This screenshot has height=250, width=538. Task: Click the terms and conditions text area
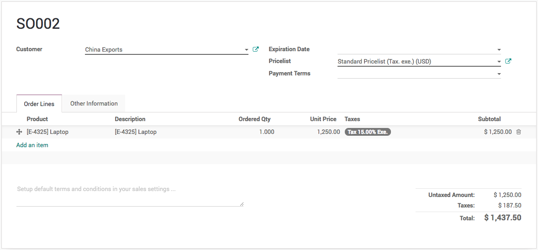click(x=130, y=196)
